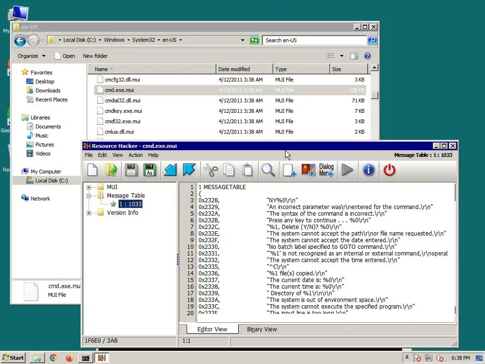Select the blue left-pointing bookmark arrow icon
The height and width of the screenshot is (364, 485).
[171, 170]
